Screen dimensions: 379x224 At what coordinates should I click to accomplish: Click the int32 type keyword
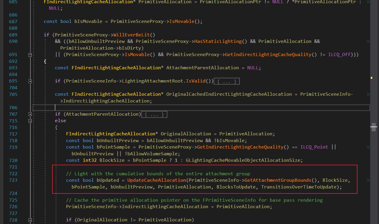pos(90,160)
